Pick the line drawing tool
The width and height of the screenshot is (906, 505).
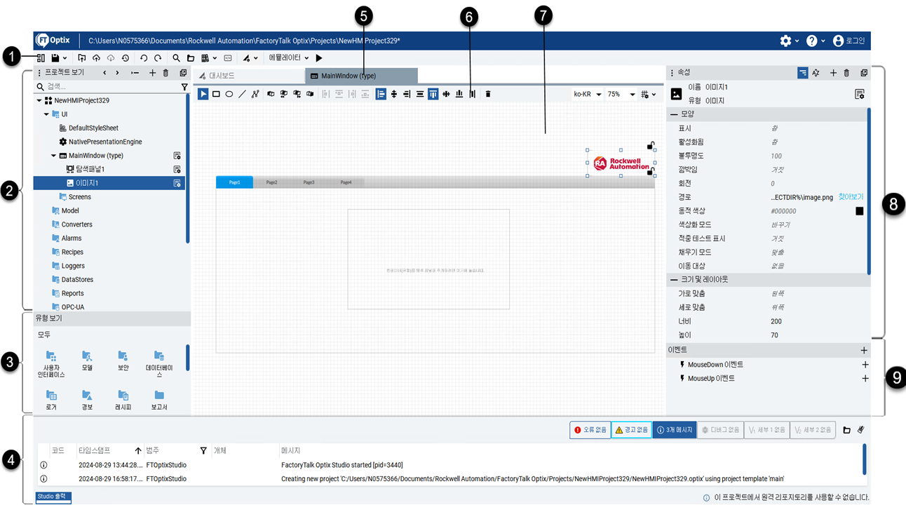[x=242, y=94]
